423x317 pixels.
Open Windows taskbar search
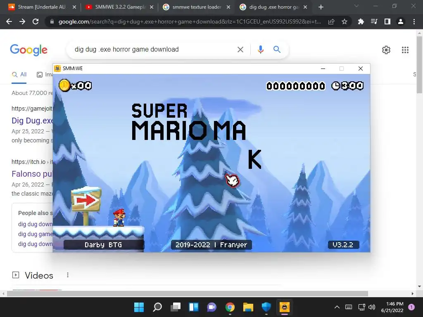pos(157,307)
